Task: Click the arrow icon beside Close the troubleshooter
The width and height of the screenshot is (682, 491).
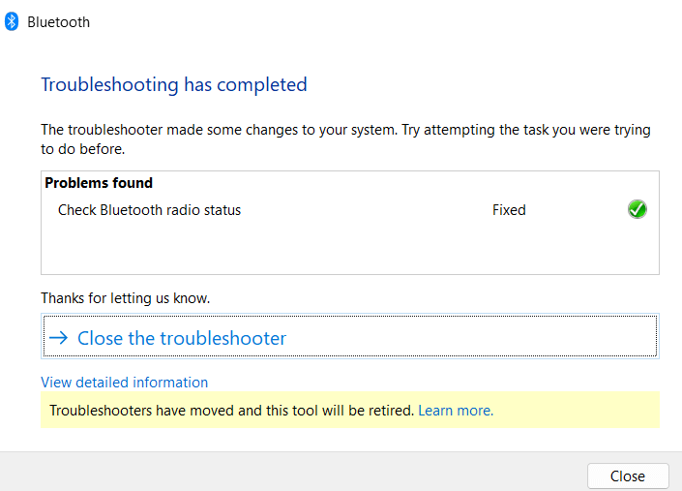Action: pos(59,338)
